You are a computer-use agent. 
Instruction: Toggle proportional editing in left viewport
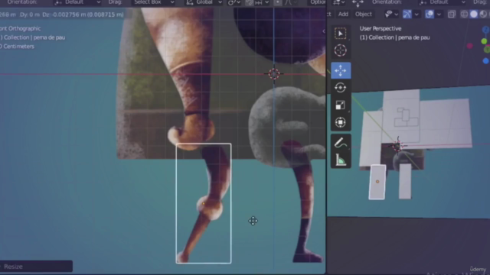[x=277, y=3]
